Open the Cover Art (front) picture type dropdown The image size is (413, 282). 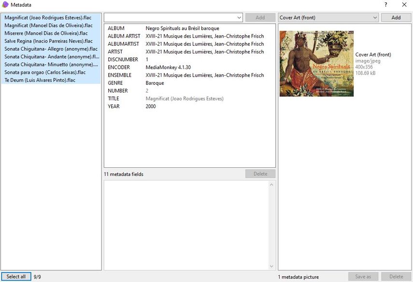pyautogui.click(x=328, y=18)
